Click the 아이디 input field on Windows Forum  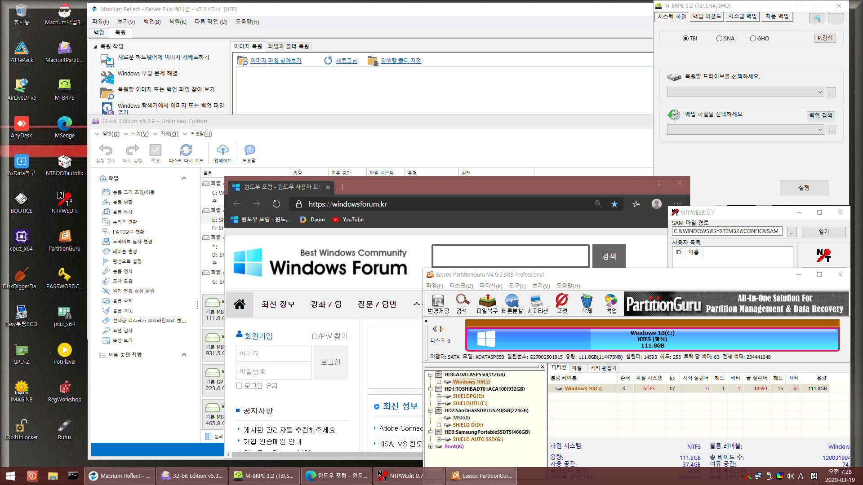[x=273, y=353]
